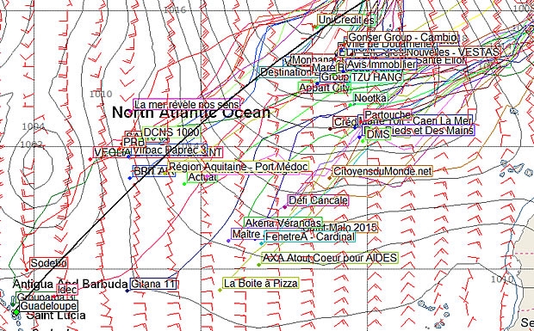Viewport: 534px width, 331px height.
Task: Select the DCNS 1000 boat label
Action: pos(171,132)
